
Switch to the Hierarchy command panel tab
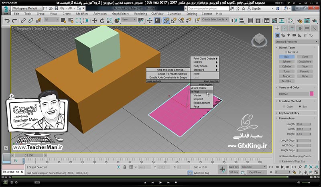[292, 28]
